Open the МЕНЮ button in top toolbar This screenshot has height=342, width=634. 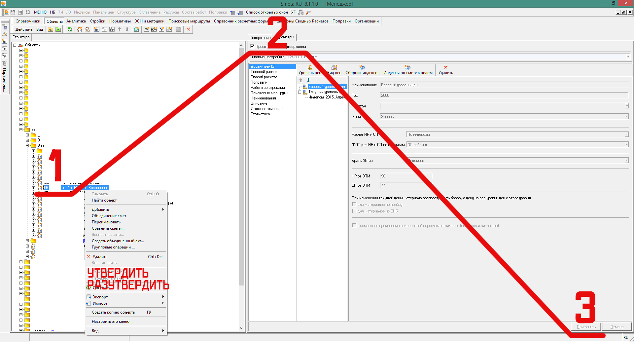tap(40, 12)
